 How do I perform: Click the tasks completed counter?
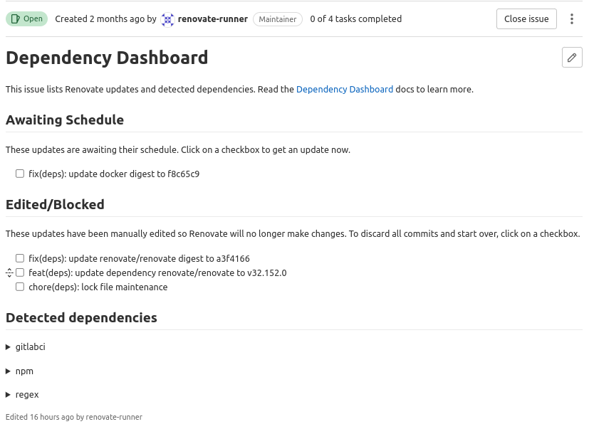click(355, 19)
